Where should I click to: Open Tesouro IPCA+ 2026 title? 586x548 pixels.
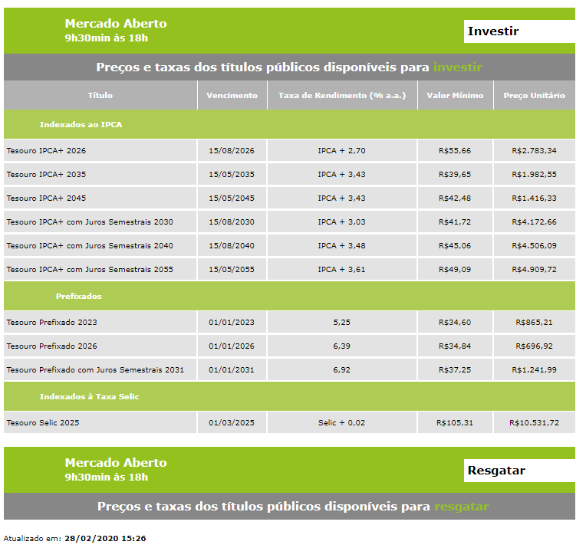click(46, 151)
